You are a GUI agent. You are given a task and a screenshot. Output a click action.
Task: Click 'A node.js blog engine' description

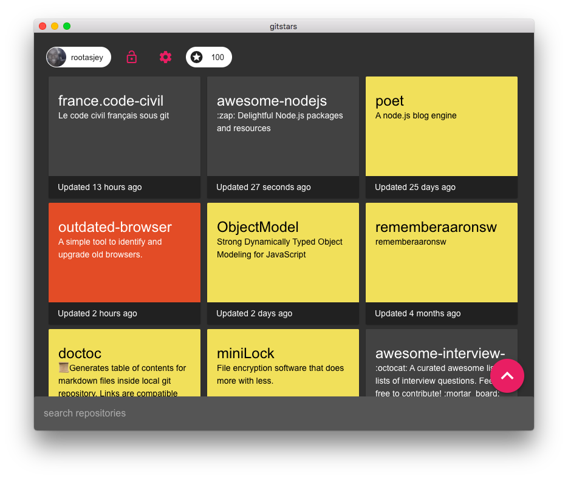pyautogui.click(x=416, y=115)
